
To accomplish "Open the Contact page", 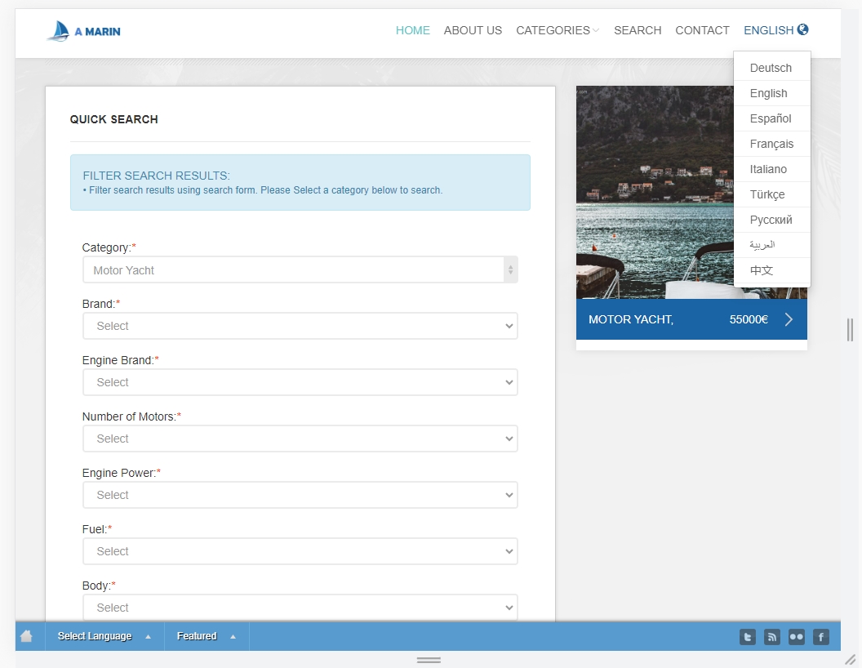I will [702, 30].
